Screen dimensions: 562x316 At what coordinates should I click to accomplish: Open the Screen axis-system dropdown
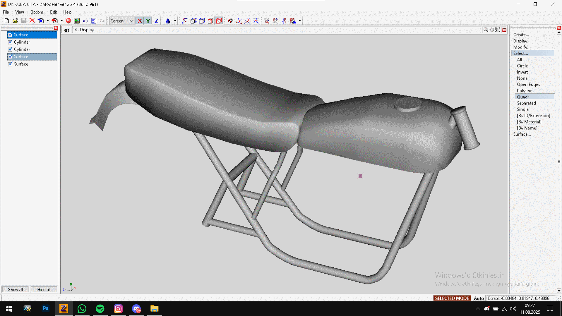[131, 21]
